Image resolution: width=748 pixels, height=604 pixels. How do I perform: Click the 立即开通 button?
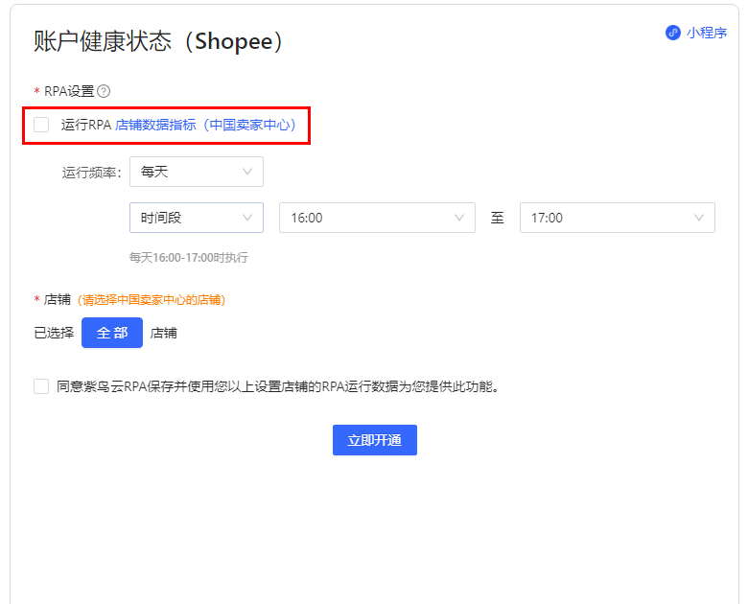[375, 440]
